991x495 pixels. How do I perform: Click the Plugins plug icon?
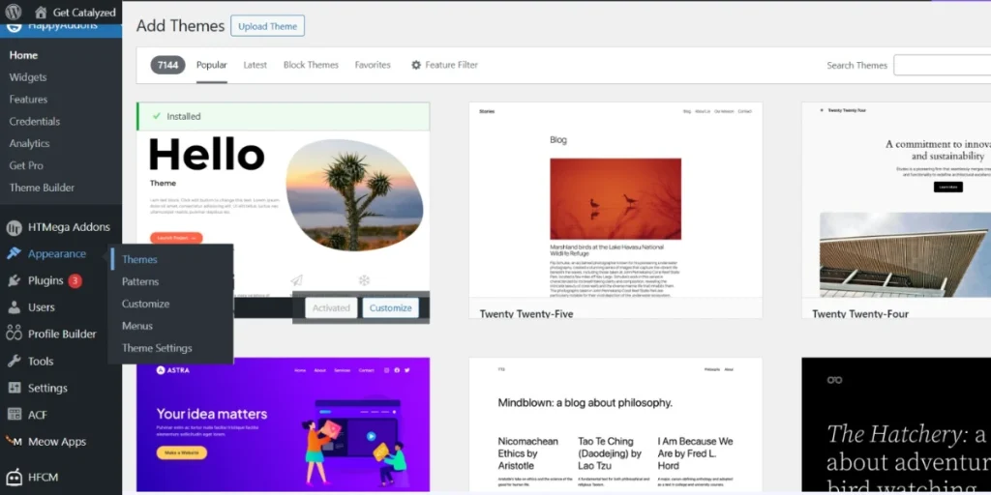point(14,281)
